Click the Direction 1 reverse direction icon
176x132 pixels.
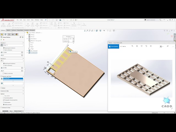[x=2, y=45]
